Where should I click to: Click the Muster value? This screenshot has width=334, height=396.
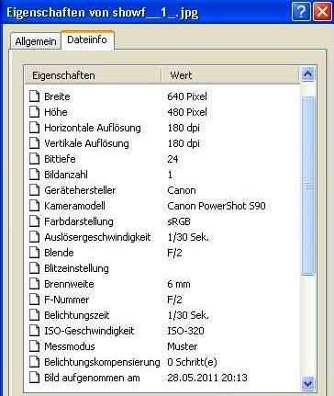click(183, 346)
